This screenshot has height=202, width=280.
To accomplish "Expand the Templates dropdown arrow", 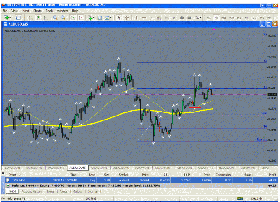I will point(111,17).
